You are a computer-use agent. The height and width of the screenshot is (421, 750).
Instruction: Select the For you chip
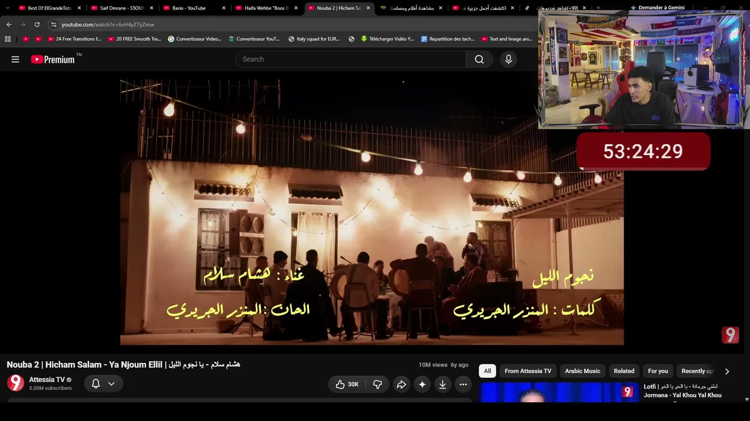click(x=658, y=371)
